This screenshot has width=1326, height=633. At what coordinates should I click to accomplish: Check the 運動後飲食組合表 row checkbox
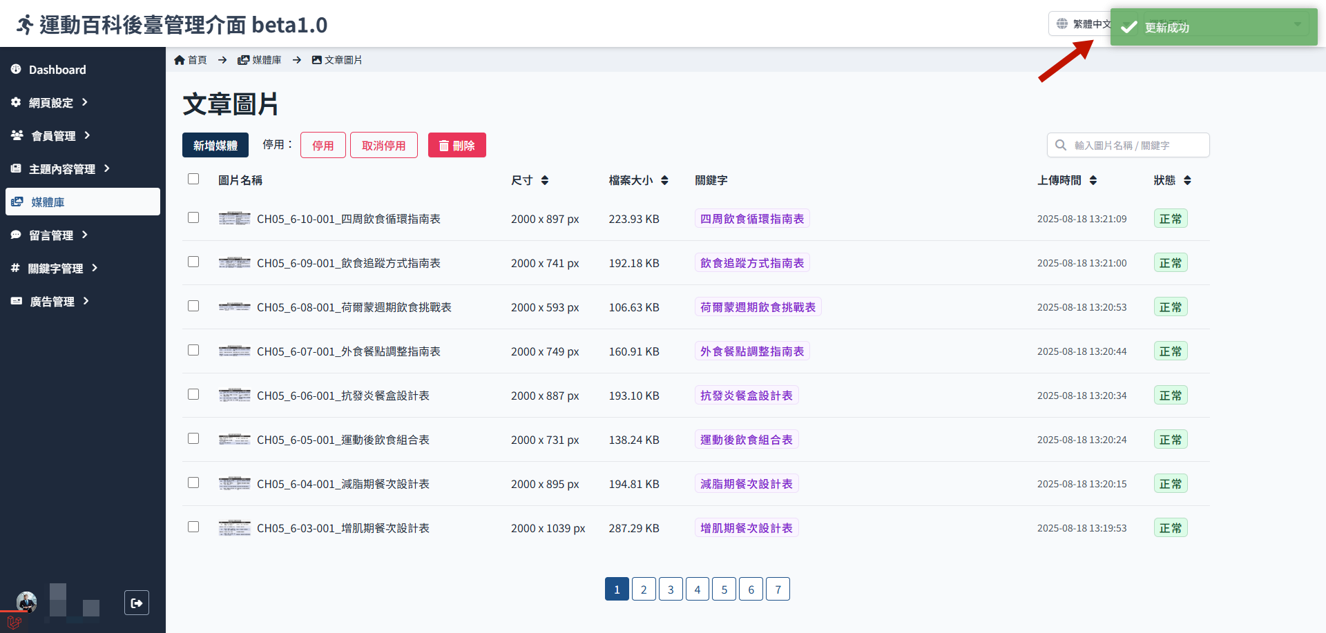[193, 438]
